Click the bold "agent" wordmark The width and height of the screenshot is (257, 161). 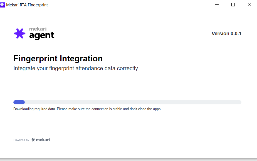42,36
